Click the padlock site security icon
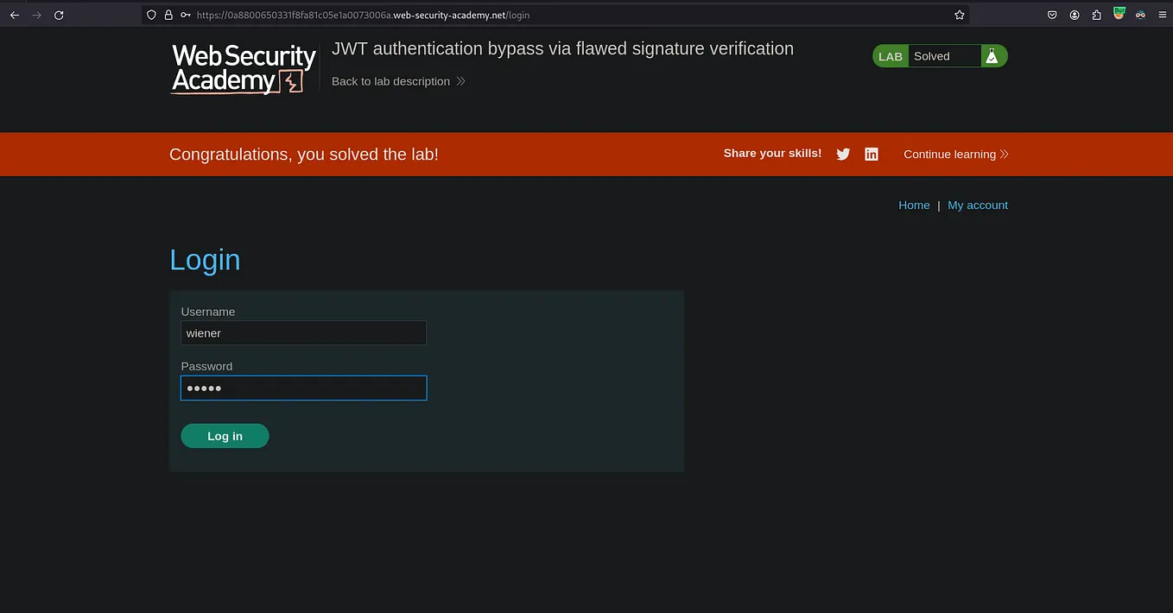Screen dimensions: 1173x613 (x=168, y=15)
